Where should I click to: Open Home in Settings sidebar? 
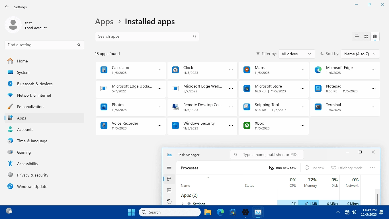pyautogui.click(x=44, y=61)
